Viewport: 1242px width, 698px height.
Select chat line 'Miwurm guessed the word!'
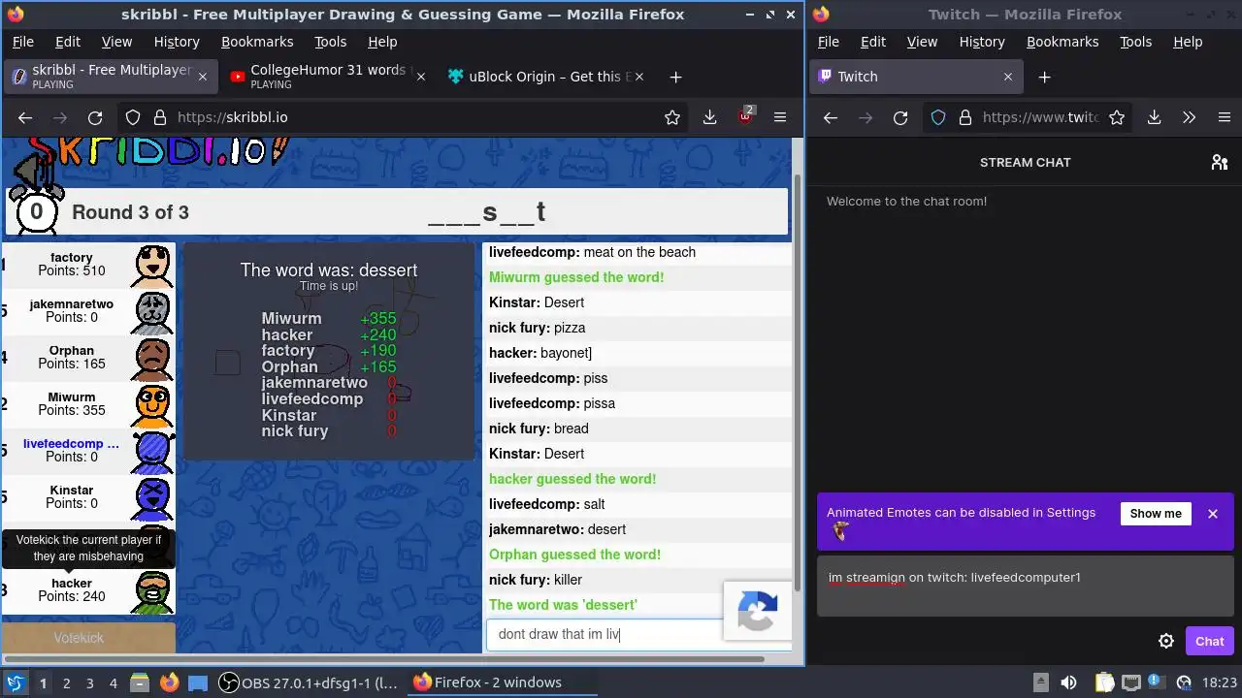(x=576, y=277)
